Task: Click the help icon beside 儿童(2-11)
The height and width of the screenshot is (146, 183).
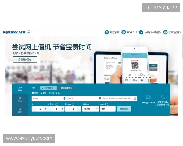Action: tap(57, 104)
